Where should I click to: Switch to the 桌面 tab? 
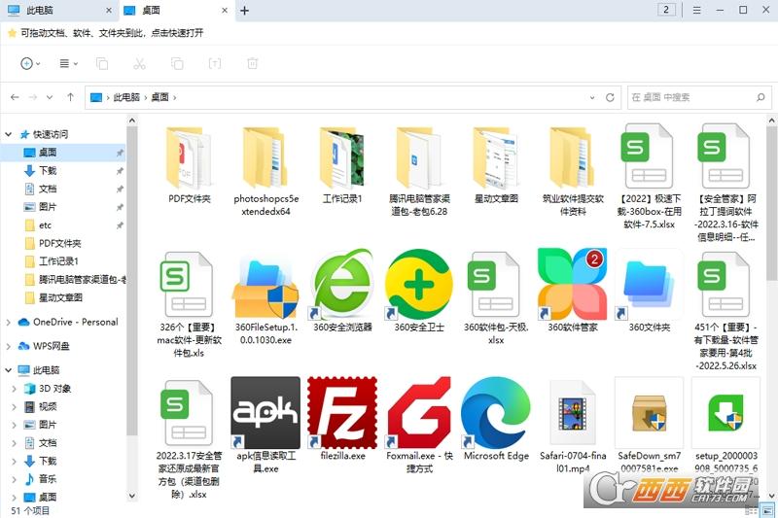(x=176, y=11)
